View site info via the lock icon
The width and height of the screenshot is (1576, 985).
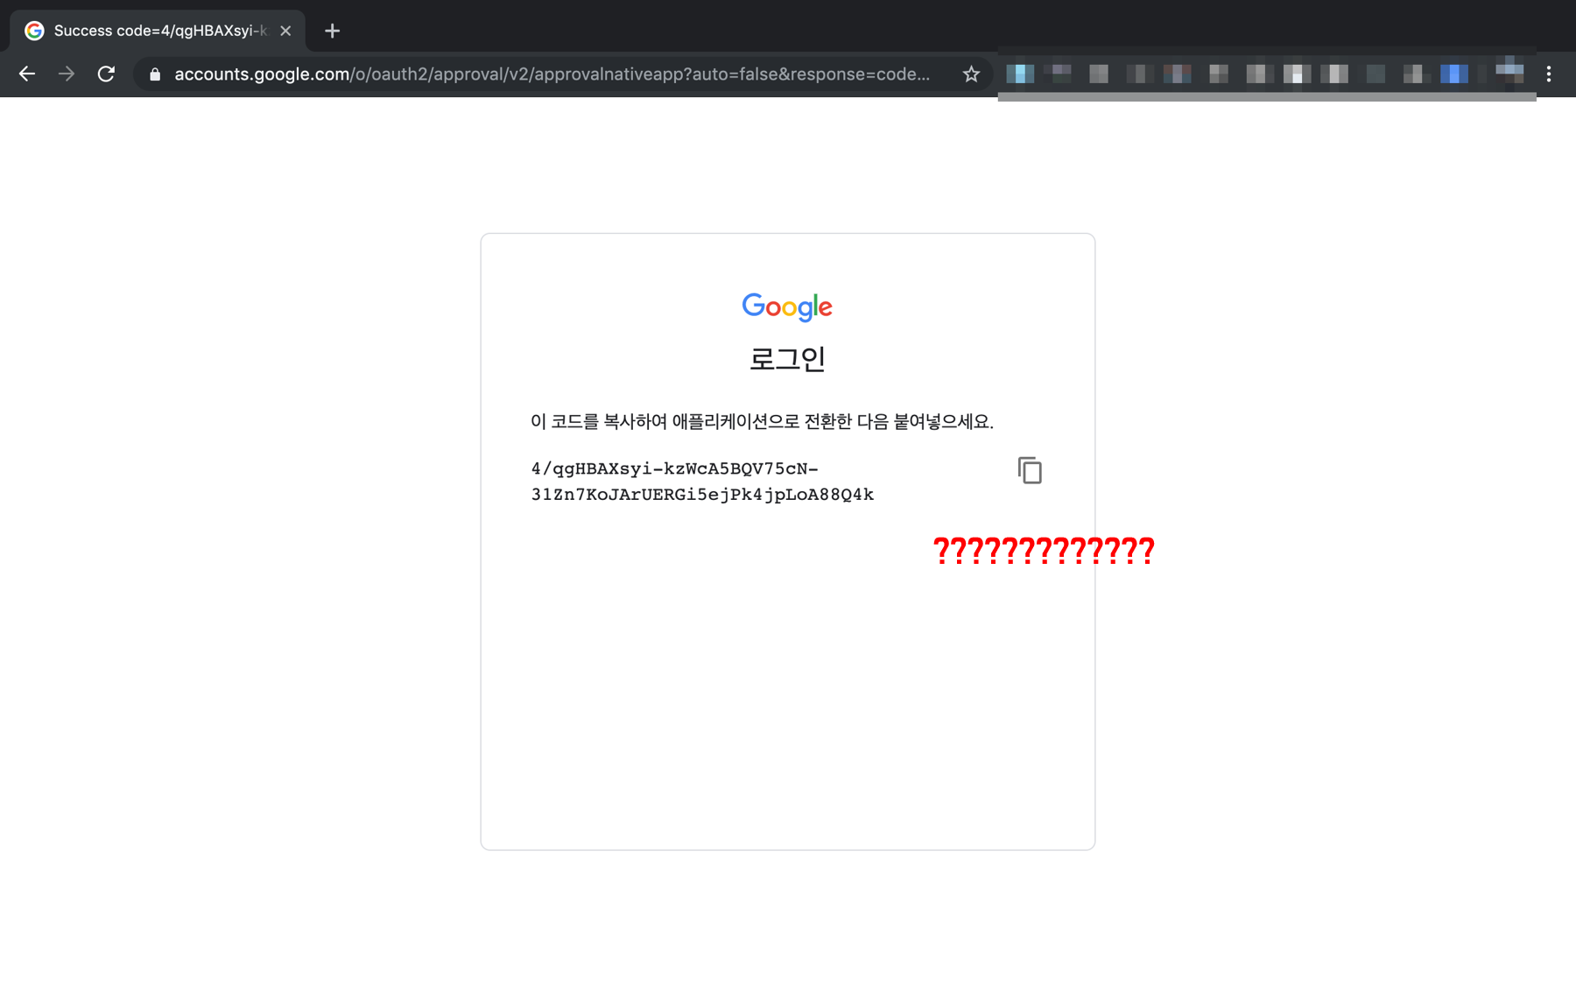155,74
